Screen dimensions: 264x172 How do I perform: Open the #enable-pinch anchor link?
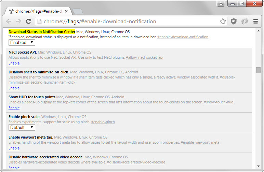tap(103, 122)
